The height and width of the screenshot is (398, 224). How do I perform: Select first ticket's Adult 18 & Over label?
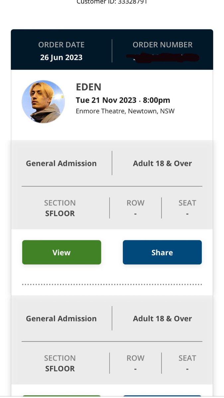(x=163, y=163)
